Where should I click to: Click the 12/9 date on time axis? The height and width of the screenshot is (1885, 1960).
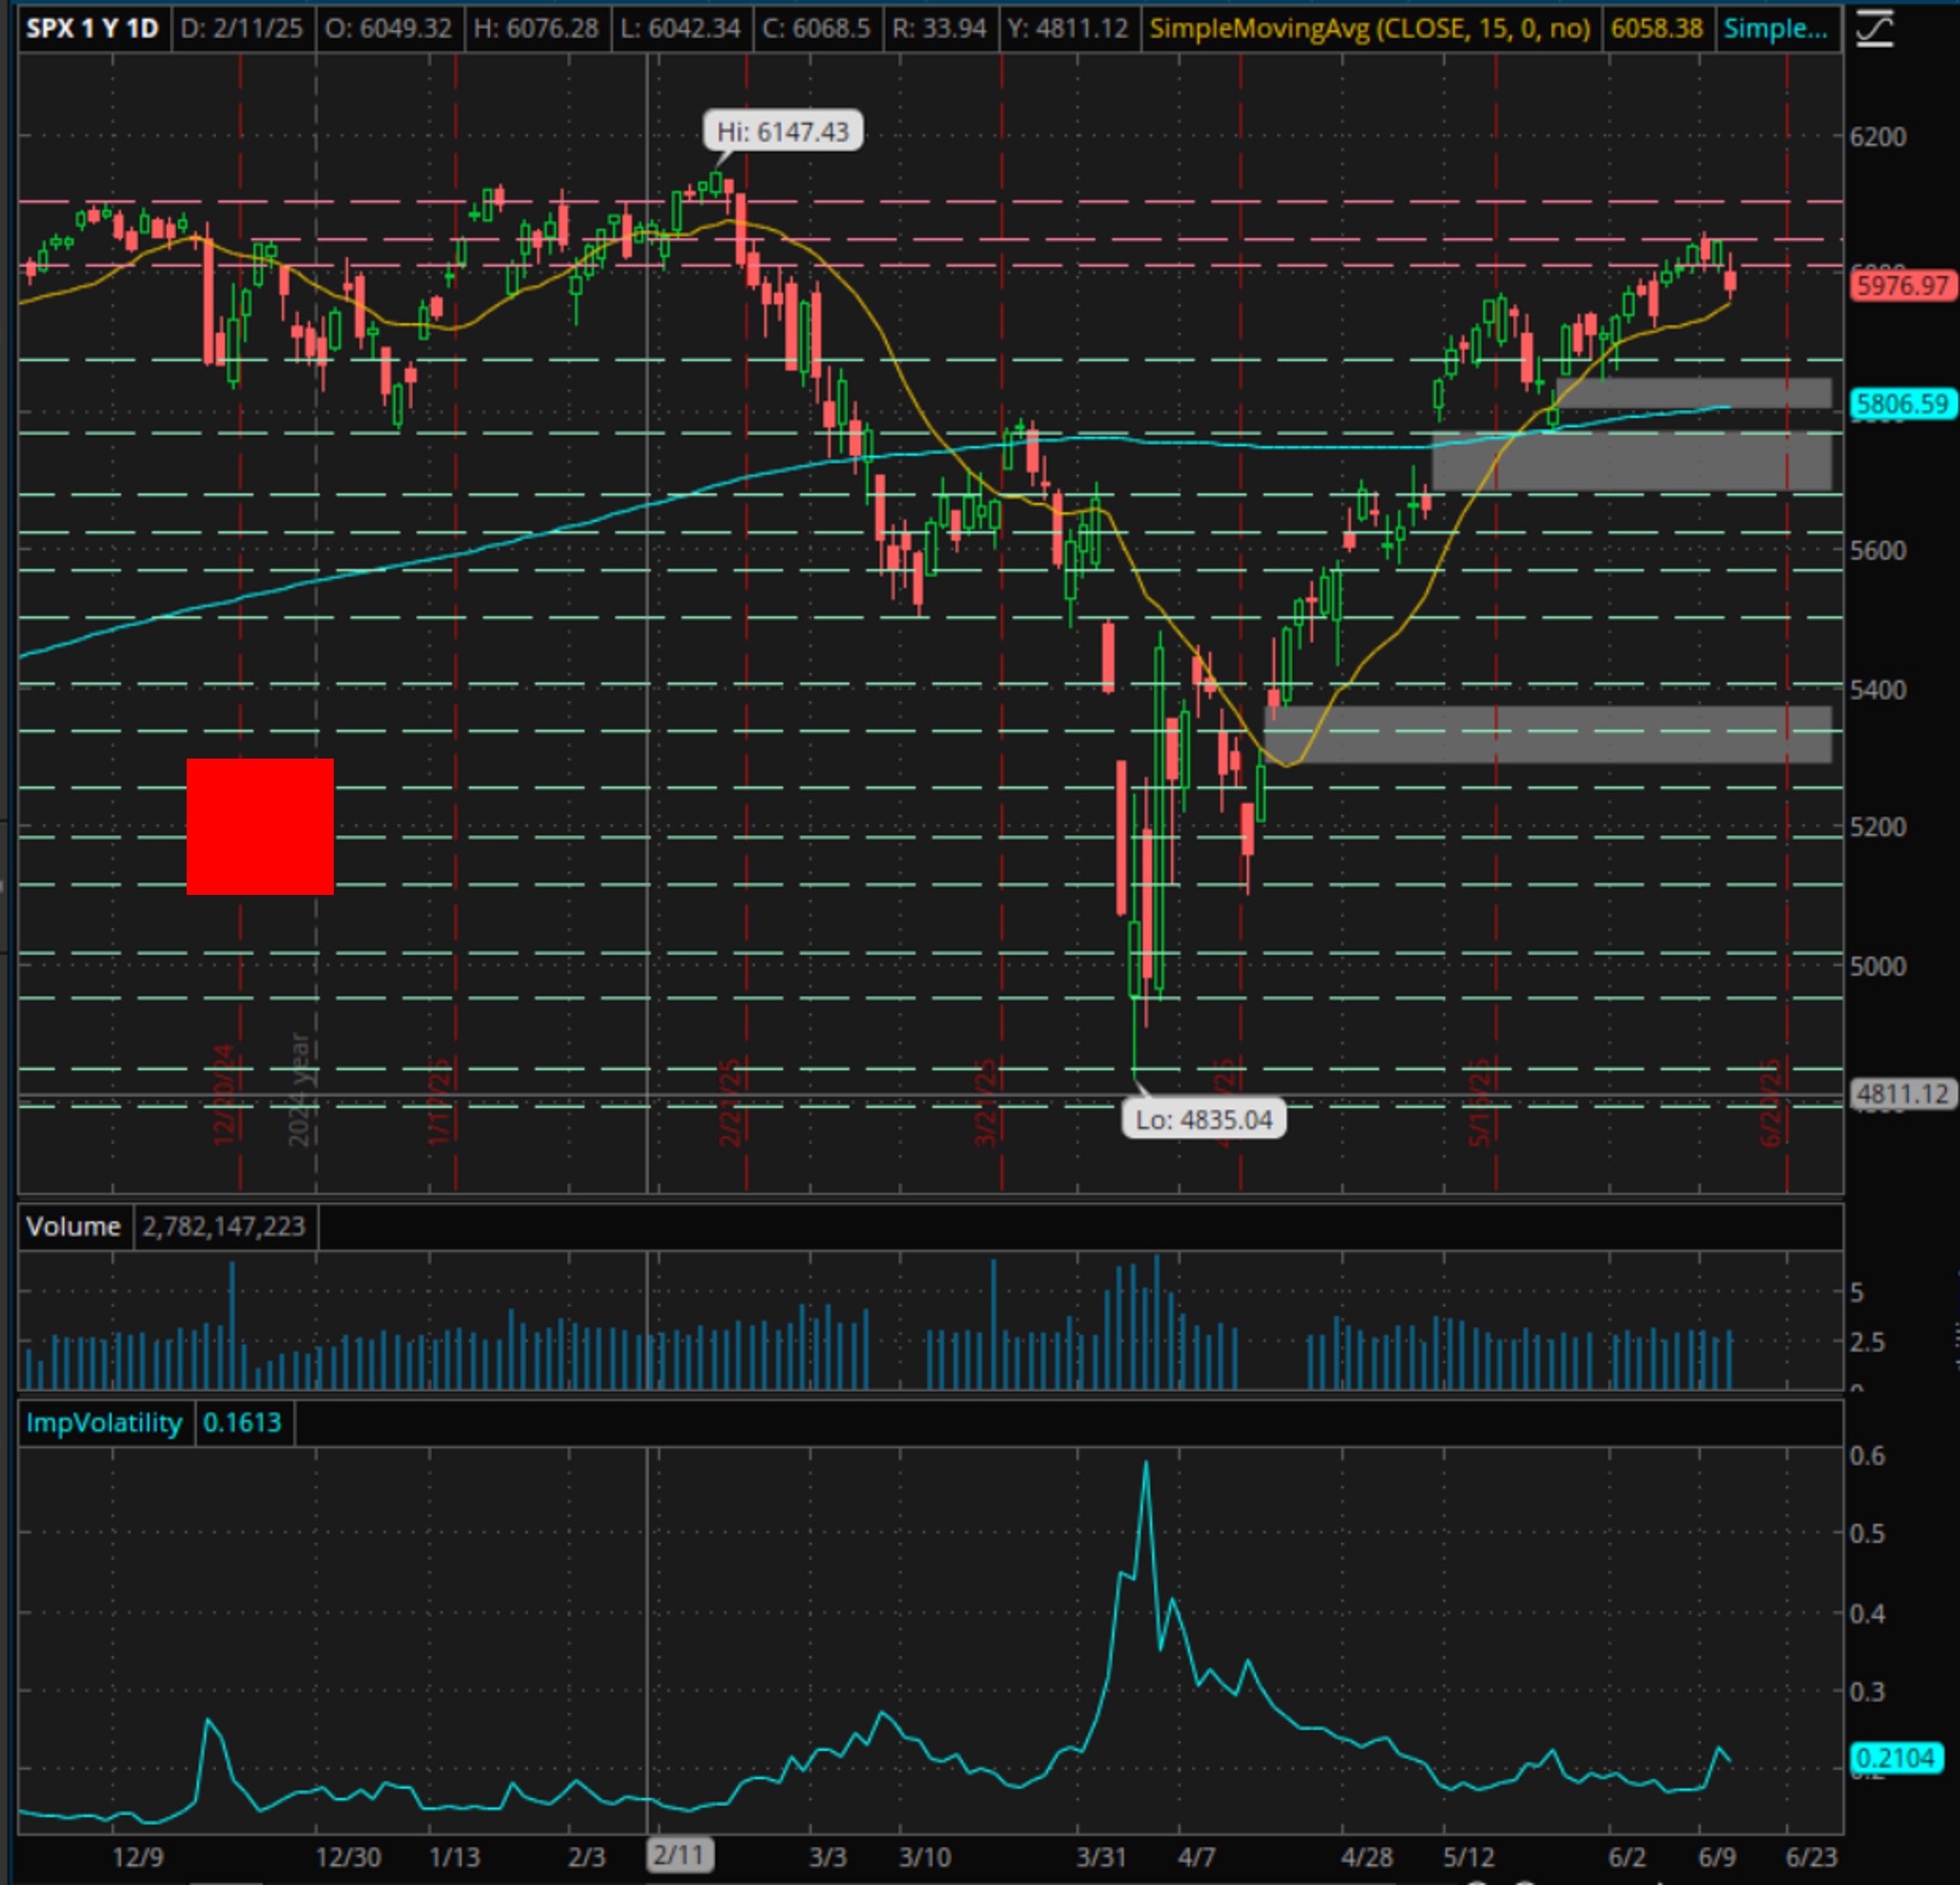click(137, 1857)
